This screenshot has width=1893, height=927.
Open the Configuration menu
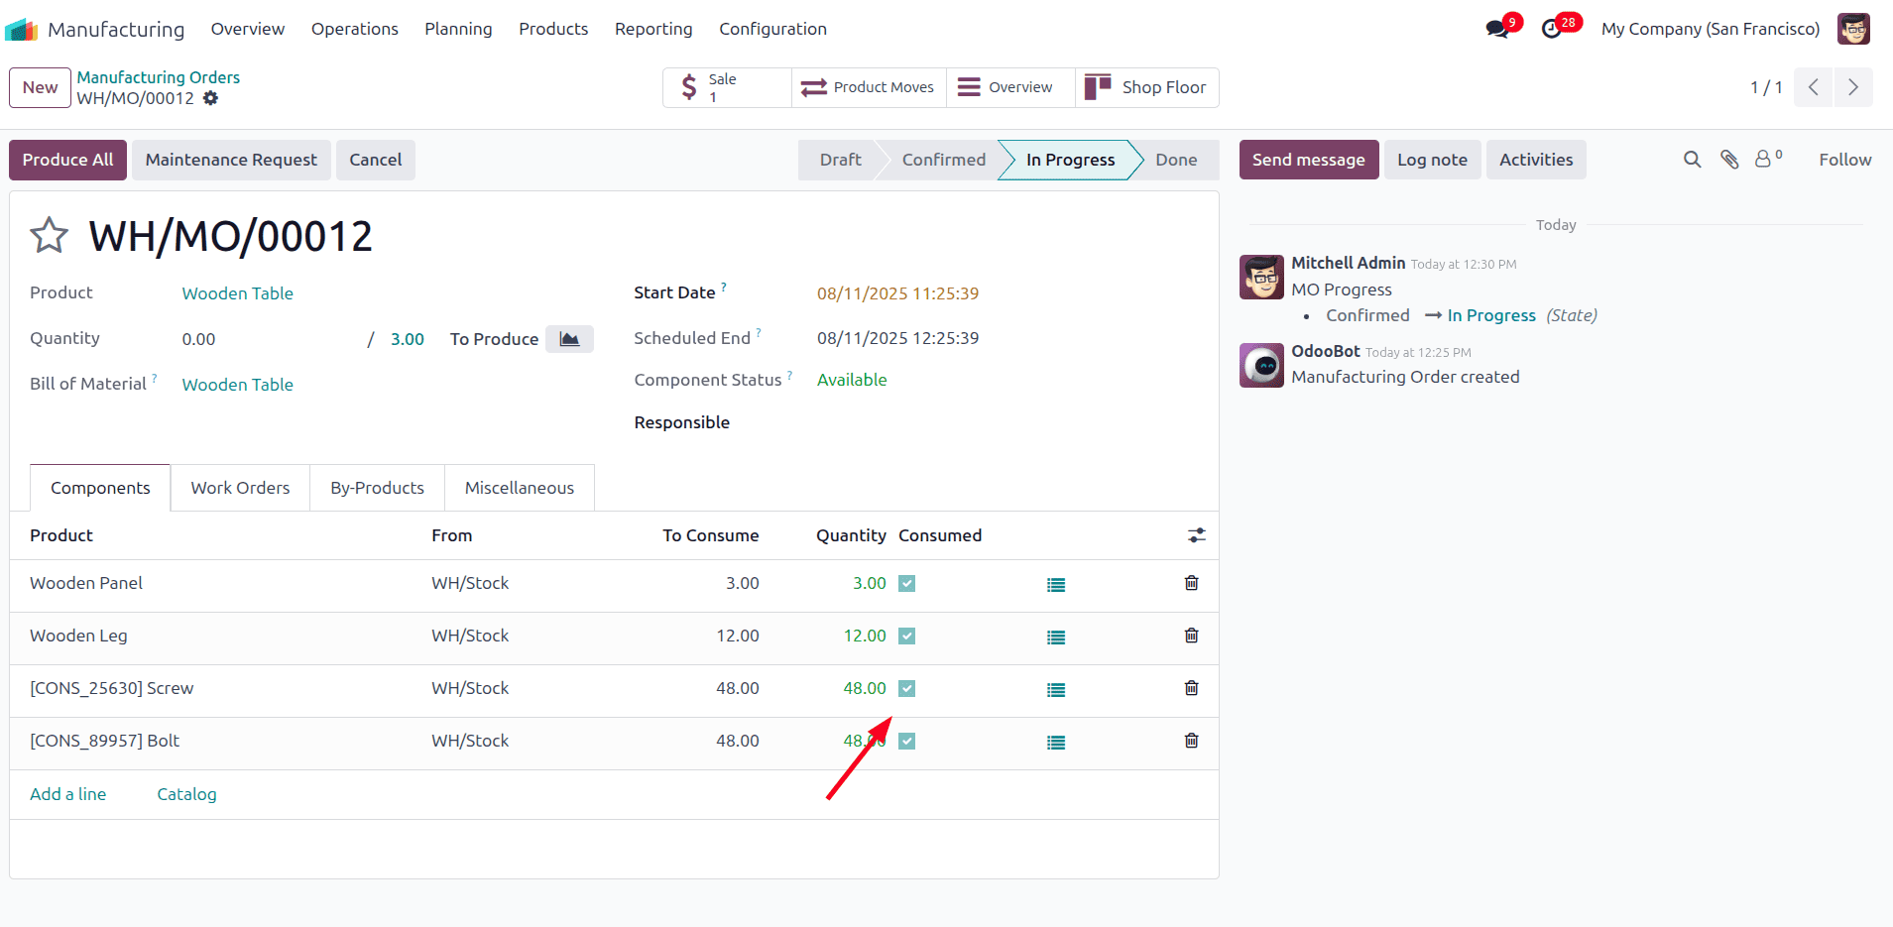click(x=772, y=29)
